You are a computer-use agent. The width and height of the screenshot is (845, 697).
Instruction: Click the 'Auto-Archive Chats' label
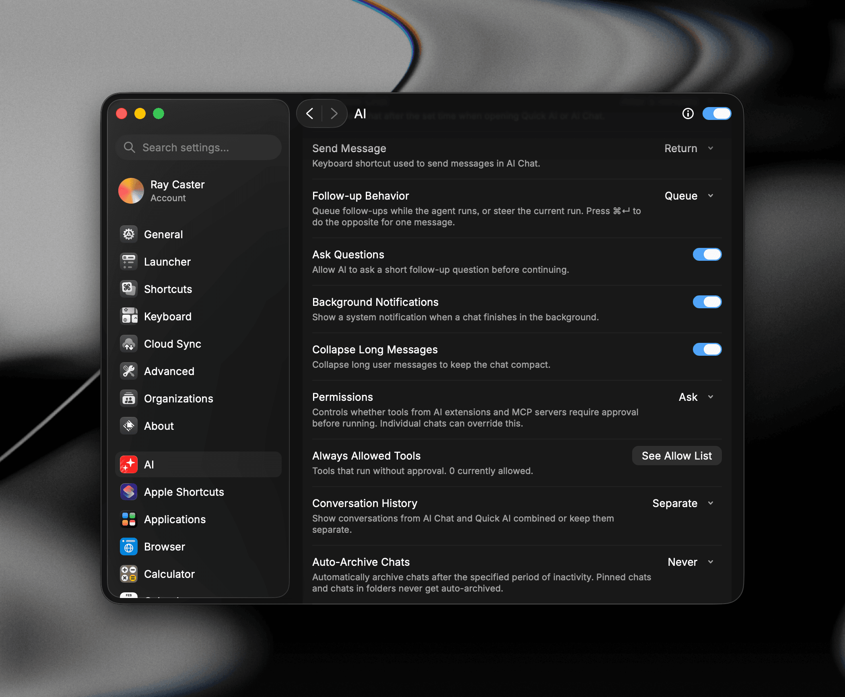[x=361, y=562]
